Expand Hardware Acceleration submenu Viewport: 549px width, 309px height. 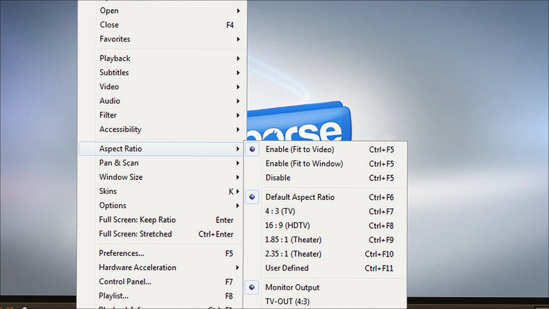[x=161, y=268]
